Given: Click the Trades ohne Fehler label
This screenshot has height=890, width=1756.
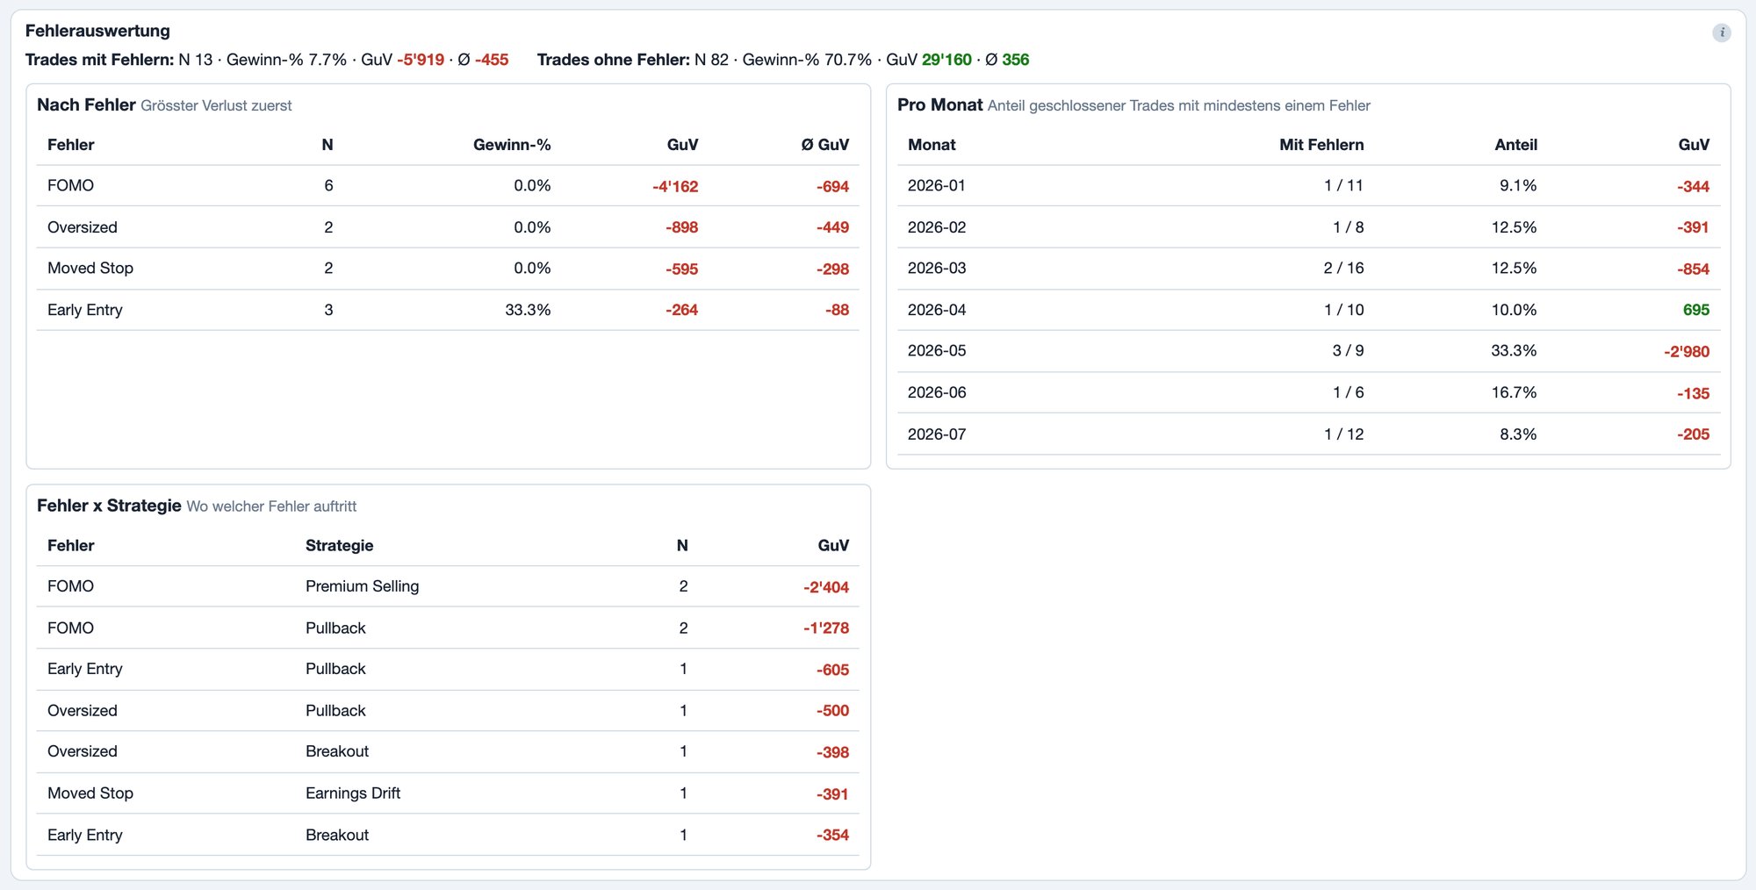Looking at the screenshot, I should [x=614, y=60].
